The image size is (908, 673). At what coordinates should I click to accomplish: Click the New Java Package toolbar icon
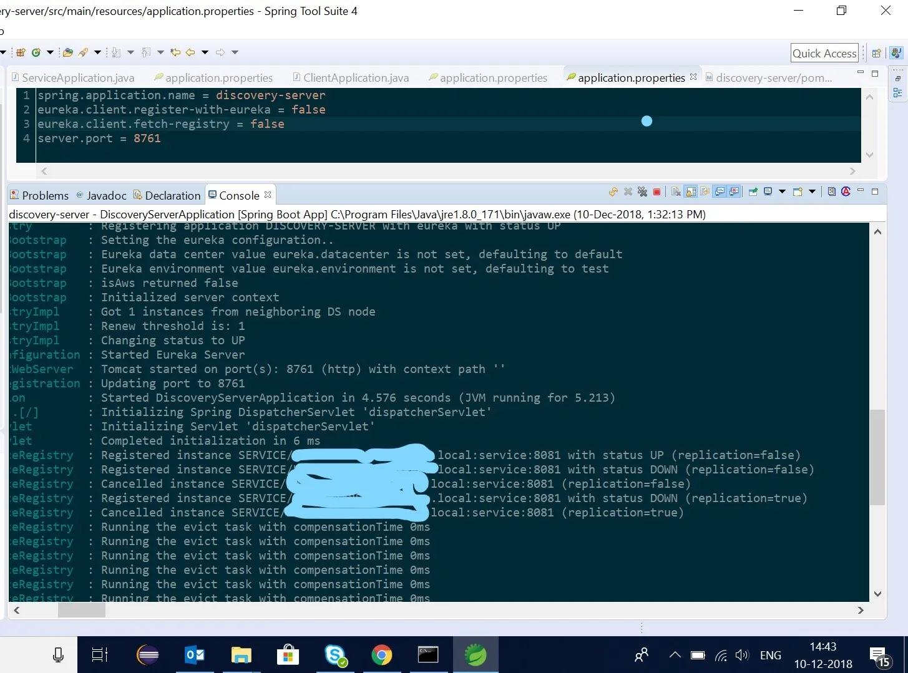(x=21, y=52)
